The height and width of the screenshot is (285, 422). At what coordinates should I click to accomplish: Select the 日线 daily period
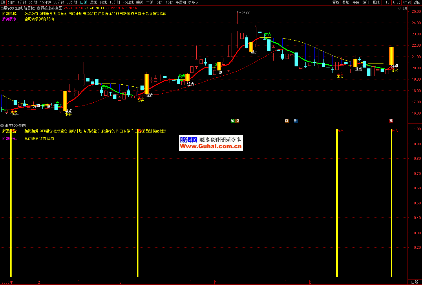click(x=83, y=2)
